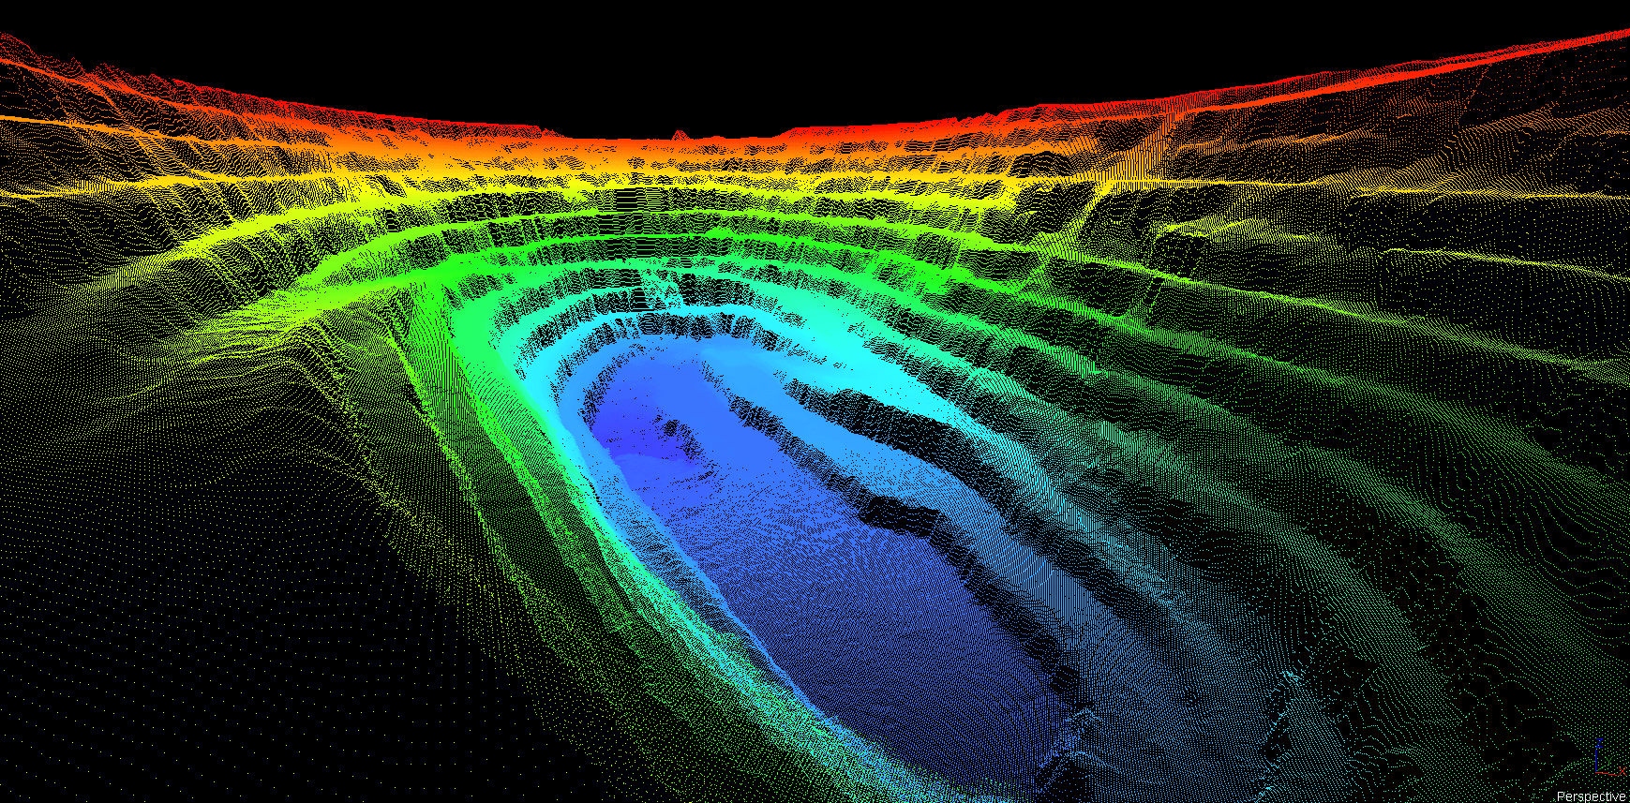This screenshot has height=803, width=1630.
Task: Pick the orange band on the left slope
Action: pos(141,124)
